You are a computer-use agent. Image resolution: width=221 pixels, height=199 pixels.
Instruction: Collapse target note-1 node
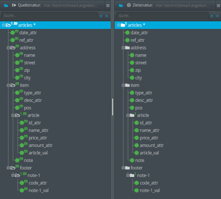click(128, 176)
